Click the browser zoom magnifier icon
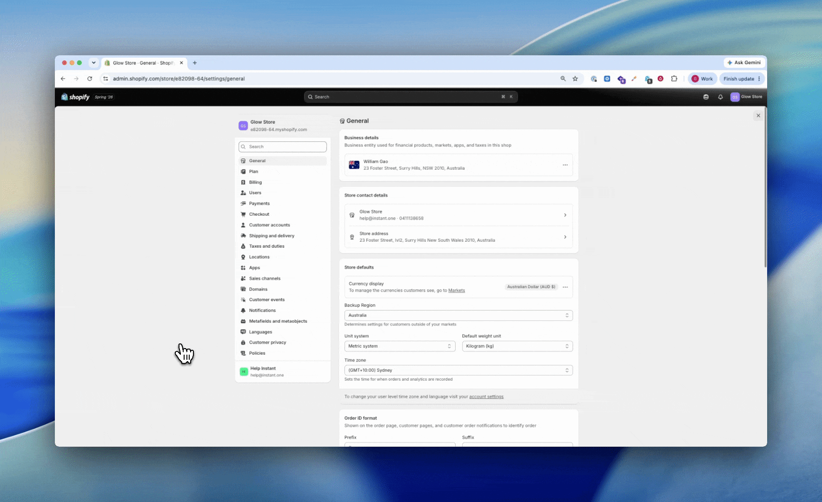 pos(563,79)
